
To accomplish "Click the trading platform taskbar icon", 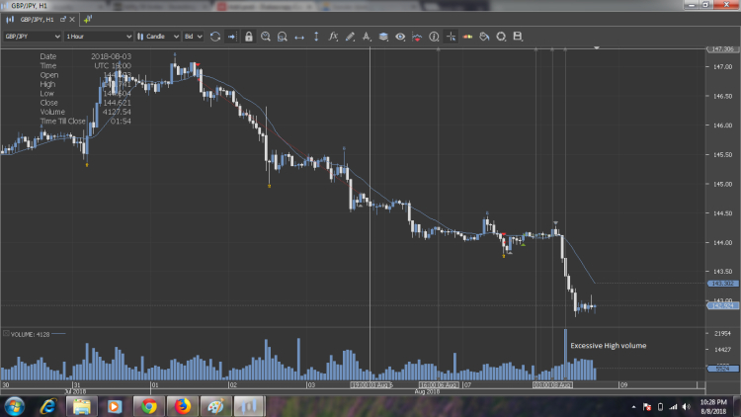I will (x=249, y=406).
